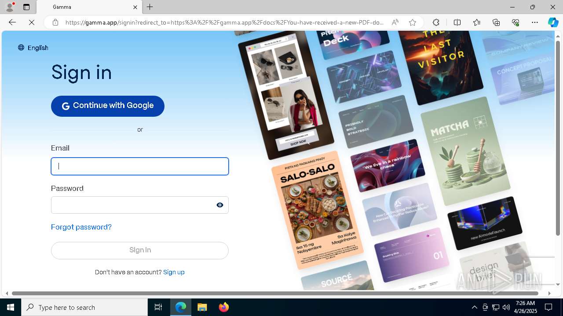
Task: Open the browser profile avatar
Action: 10,7
